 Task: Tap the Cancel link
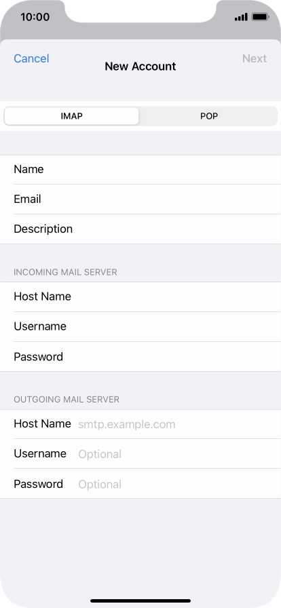[31, 58]
